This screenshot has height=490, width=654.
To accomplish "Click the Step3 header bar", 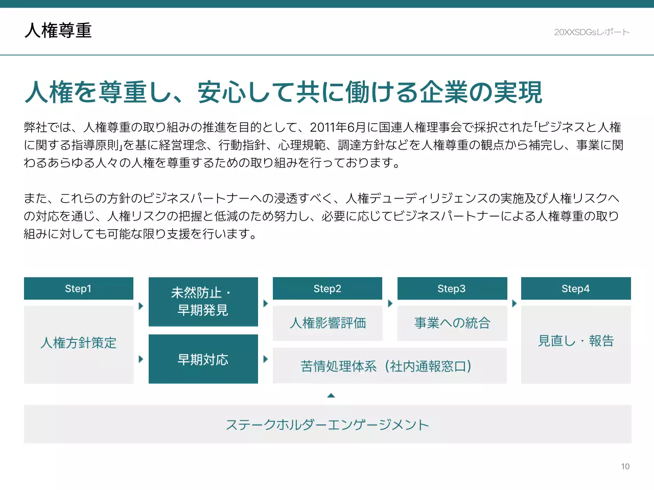I will pos(452,288).
